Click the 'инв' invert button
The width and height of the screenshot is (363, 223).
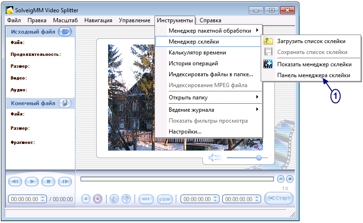point(146,199)
